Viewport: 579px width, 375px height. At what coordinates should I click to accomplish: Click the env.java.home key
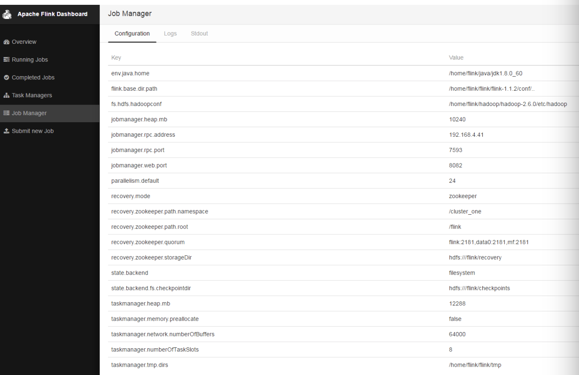131,73
